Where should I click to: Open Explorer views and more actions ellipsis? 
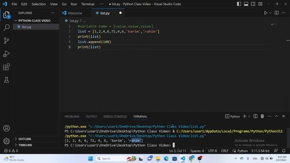(x=53, y=13)
